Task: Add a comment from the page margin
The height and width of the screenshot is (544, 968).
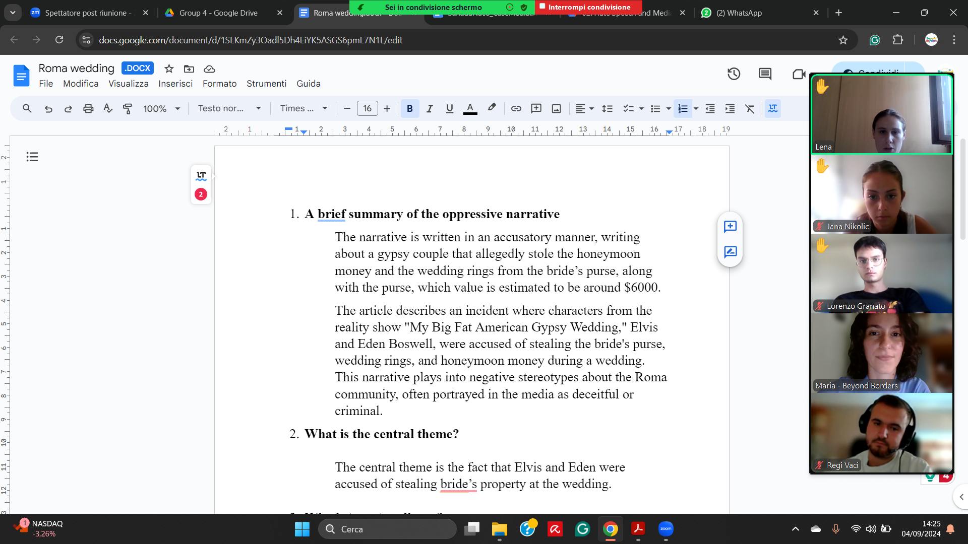Action: tap(730, 226)
